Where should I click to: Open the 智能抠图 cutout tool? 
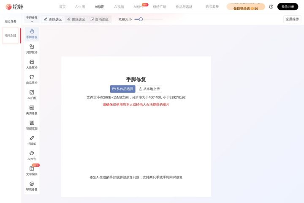pyautogui.click(x=32, y=125)
